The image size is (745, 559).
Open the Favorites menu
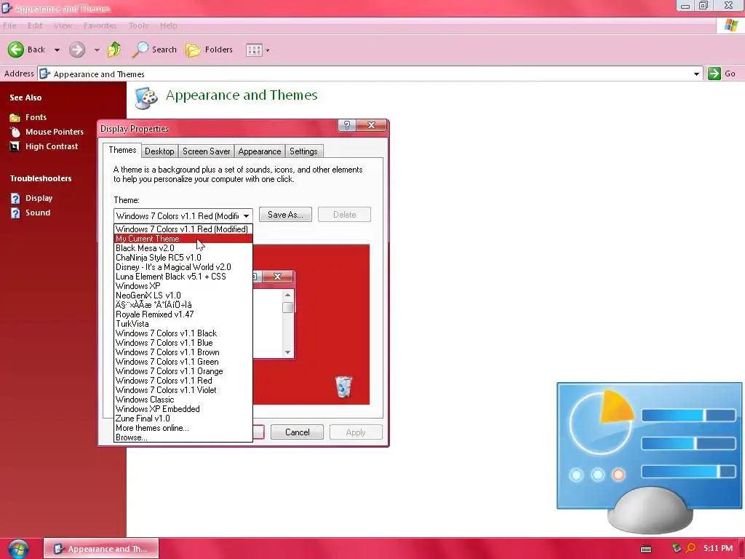click(x=100, y=25)
